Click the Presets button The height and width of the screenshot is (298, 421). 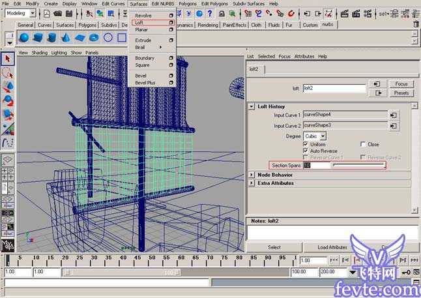(x=401, y=93)
